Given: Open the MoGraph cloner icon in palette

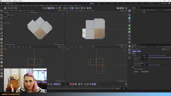Looking at the screenshot, I should pyautogui.click(x=129, y=29).
